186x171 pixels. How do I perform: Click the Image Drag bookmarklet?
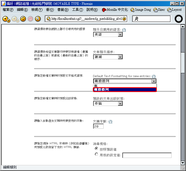click(141, 10)
